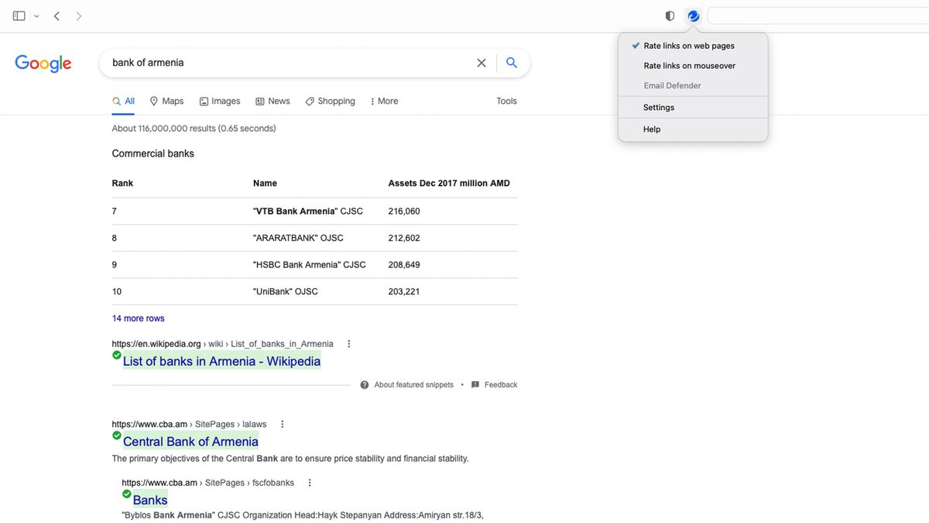Open the More search filters dropdown

tap(384, 101)
